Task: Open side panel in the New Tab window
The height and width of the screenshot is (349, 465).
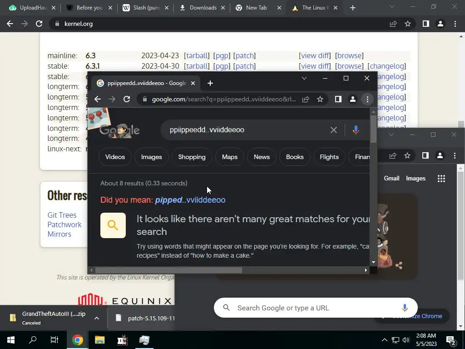Action: coord(425,155)
